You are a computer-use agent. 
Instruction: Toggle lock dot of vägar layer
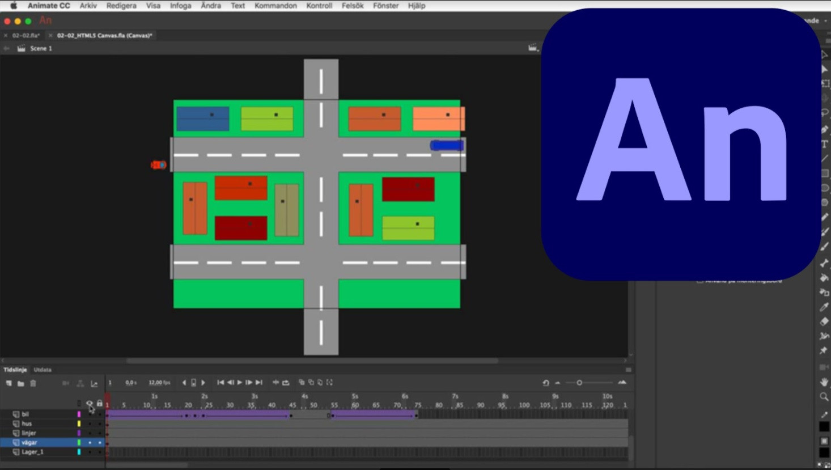[100, 443]
